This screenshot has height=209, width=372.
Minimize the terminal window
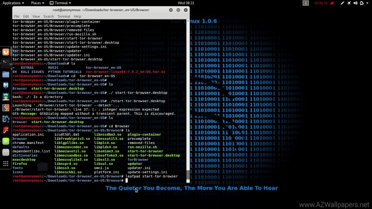pos(171,10)
